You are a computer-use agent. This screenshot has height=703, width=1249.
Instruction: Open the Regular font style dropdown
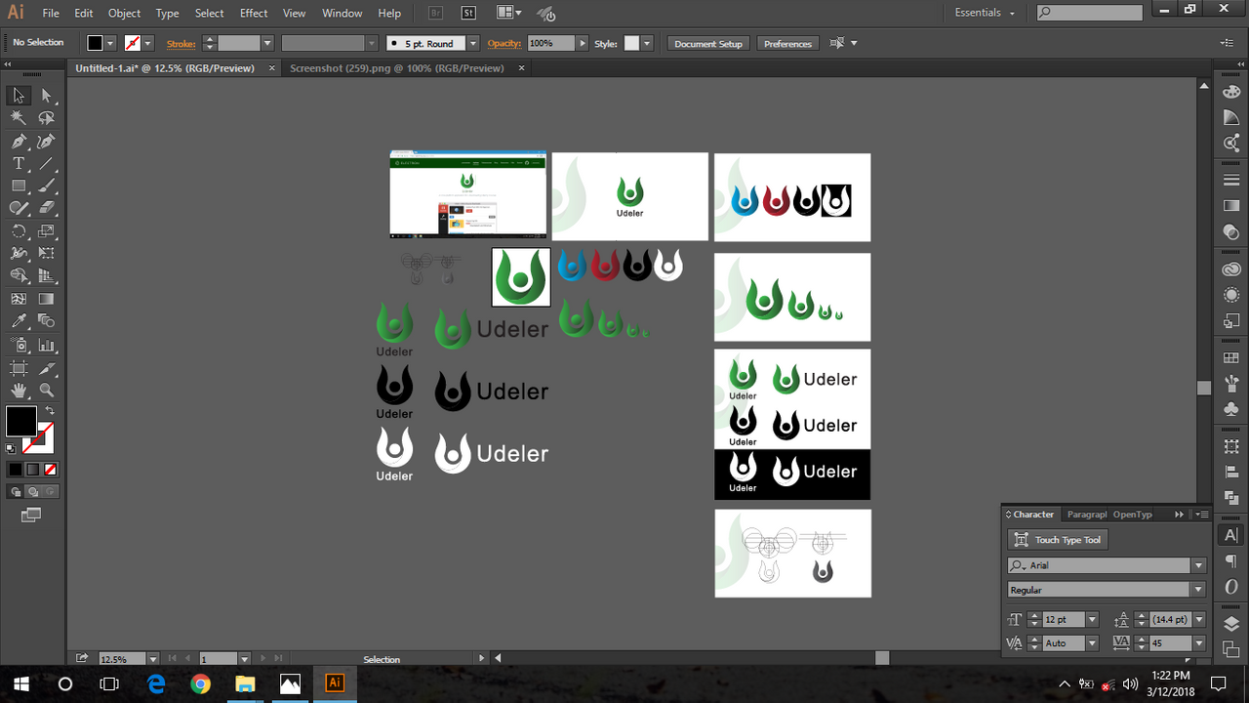[x=1198, y=590]
